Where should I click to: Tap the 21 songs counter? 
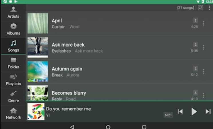coord(186,8)
